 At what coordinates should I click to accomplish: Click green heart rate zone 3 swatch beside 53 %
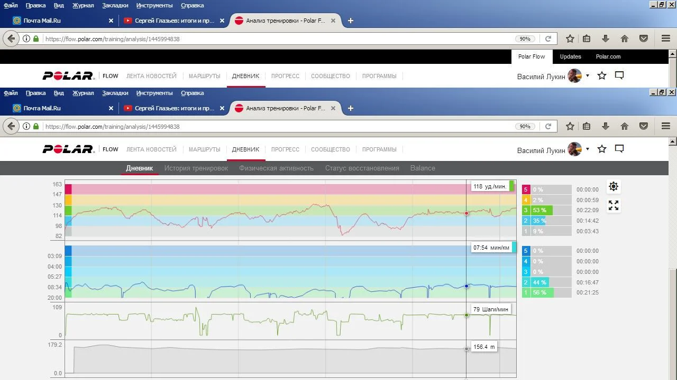point(525,210)
